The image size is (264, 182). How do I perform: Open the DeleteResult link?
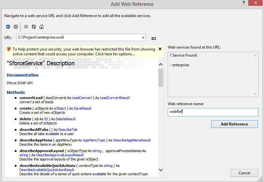(65, 119)
